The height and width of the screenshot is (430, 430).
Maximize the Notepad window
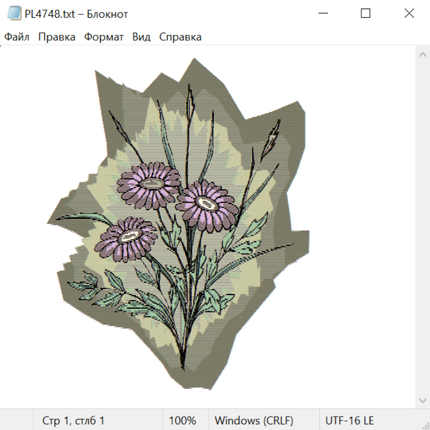coord(365,13)
